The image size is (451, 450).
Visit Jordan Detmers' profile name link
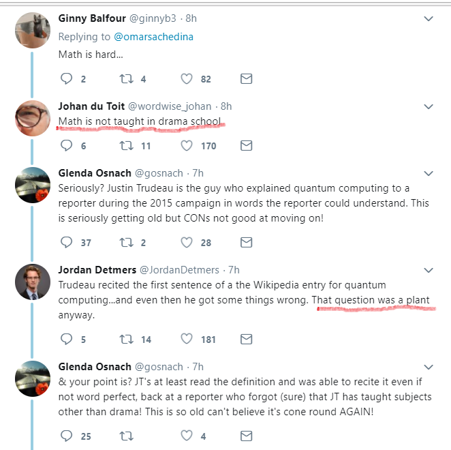pos(97,270)
